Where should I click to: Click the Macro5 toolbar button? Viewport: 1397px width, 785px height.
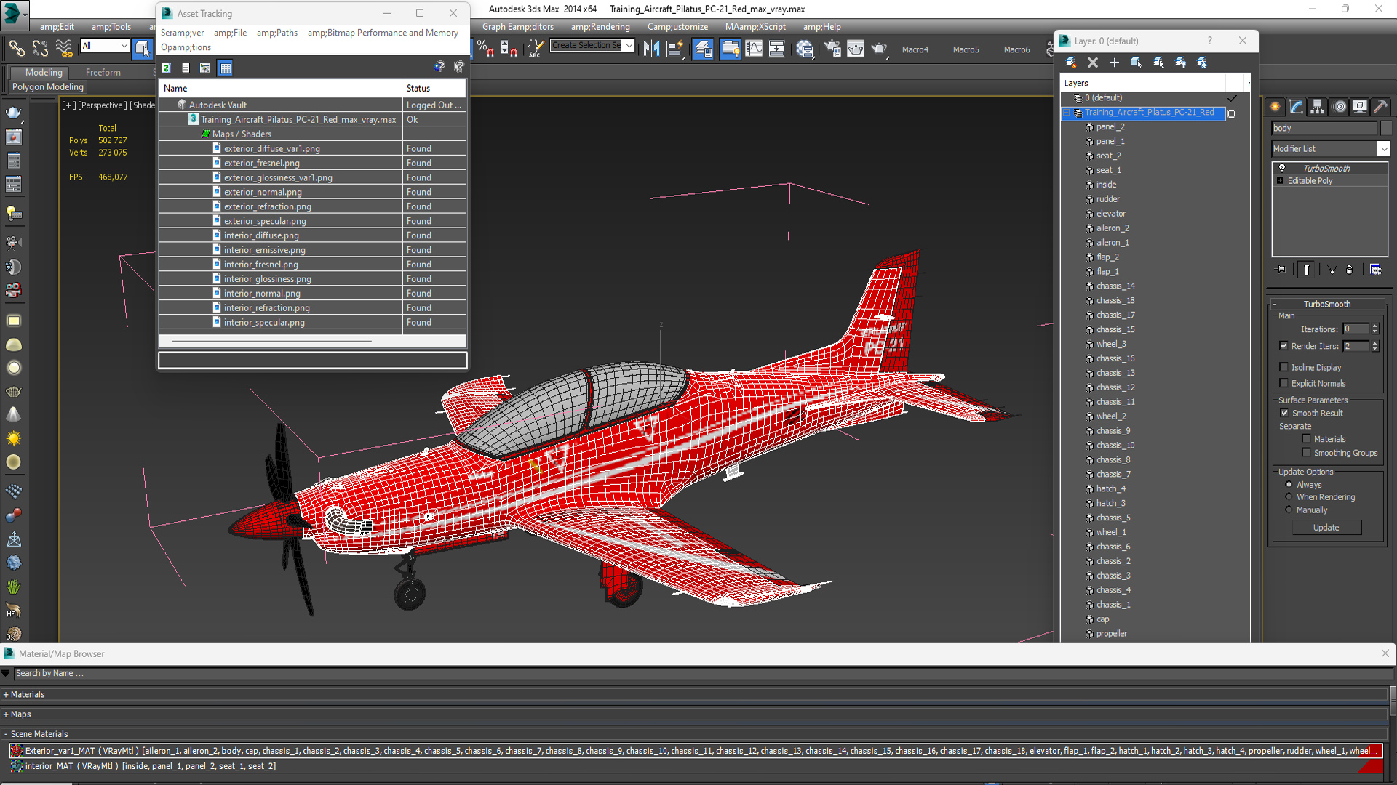966,49
